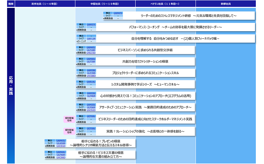Click the UOT69L course code
Screen dimensions: 264x164
[x=91, y=116]
